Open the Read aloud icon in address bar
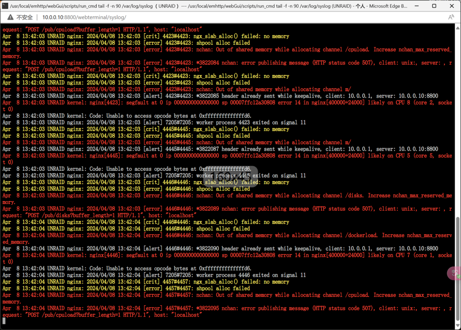The height and width of the screenshot is (330, 461). pos(451,17)
